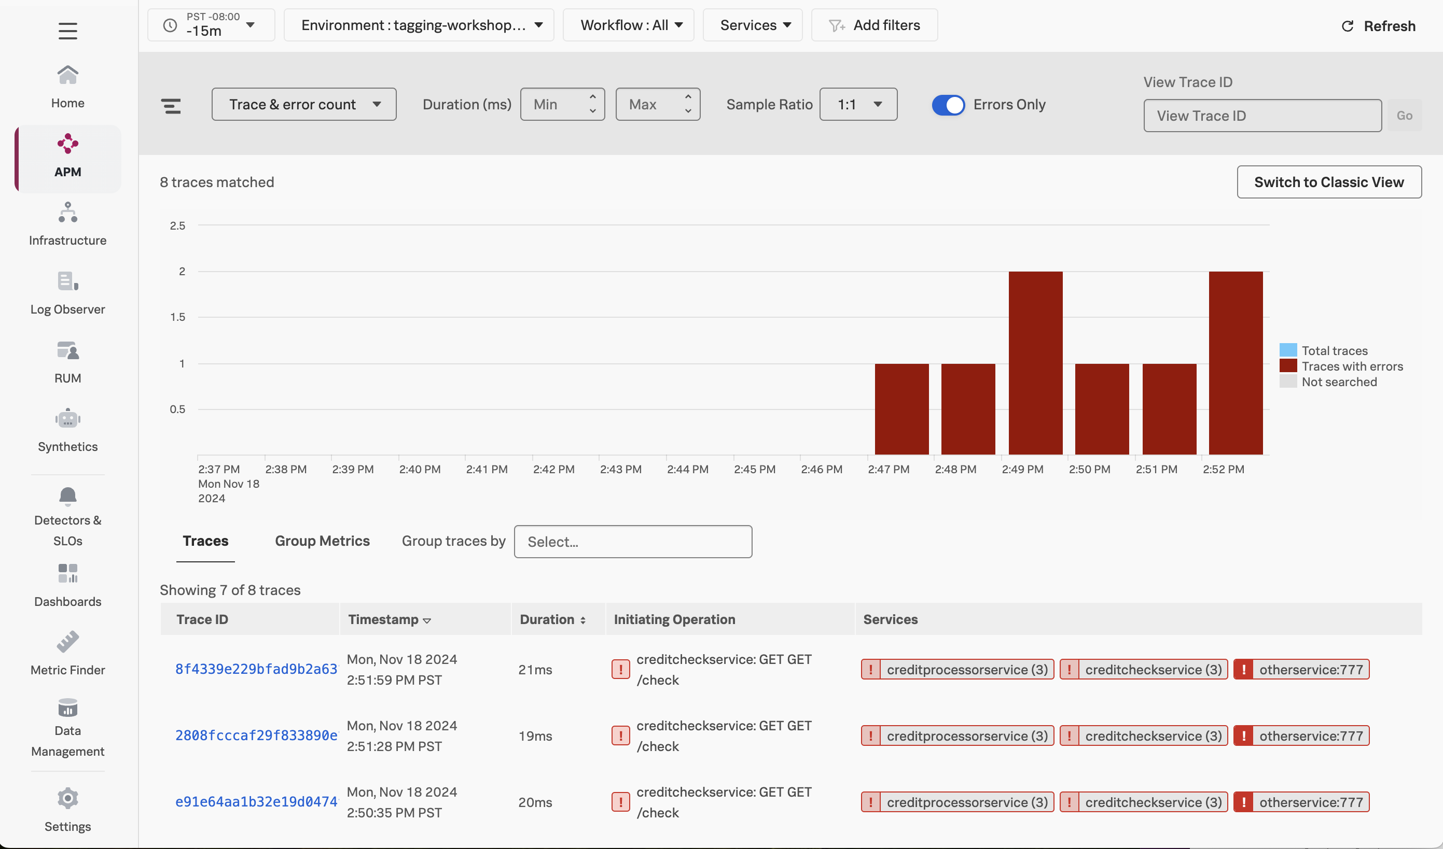The width and height of the screenshot is (1443, 849).
Task: Select the Traces tab
Action: click(205, 541)
